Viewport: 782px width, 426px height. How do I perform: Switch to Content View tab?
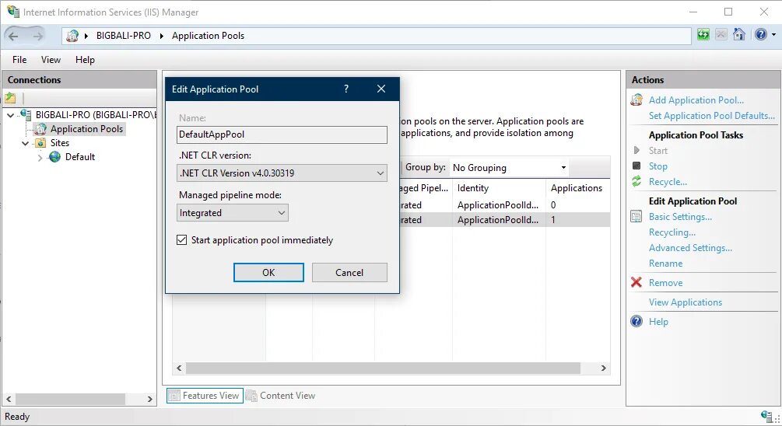(281, 396)
